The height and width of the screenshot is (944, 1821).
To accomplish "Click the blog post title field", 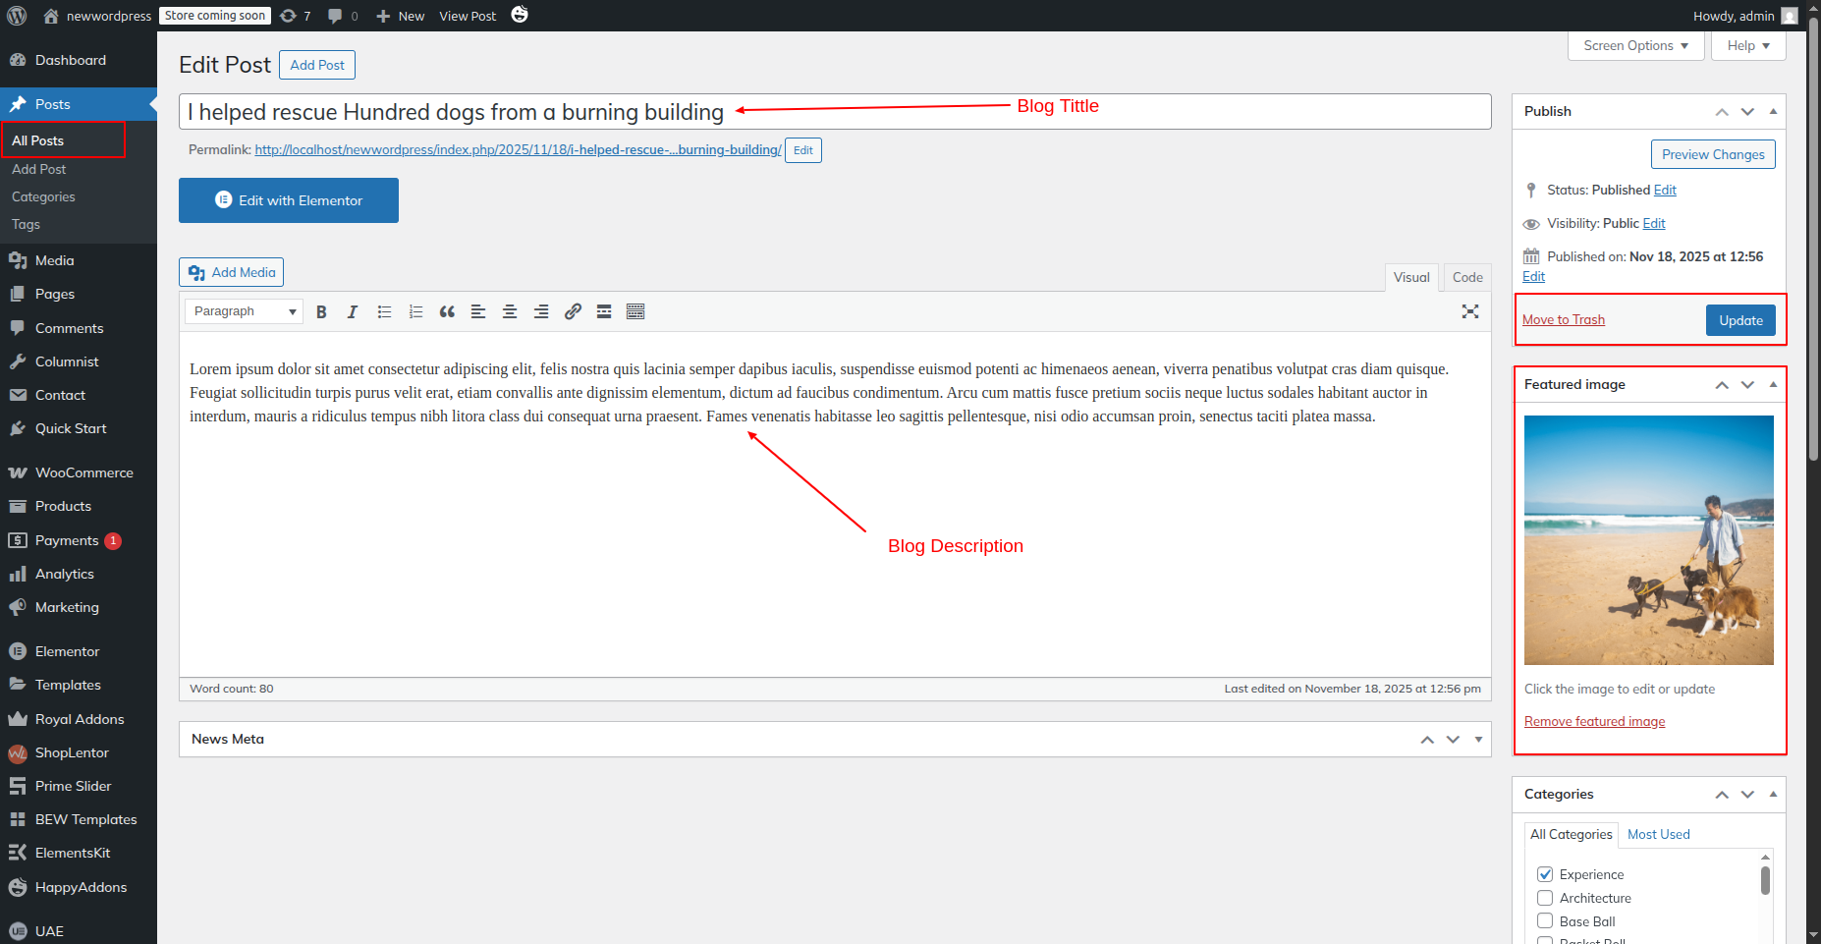I will [x=835, y=112].
